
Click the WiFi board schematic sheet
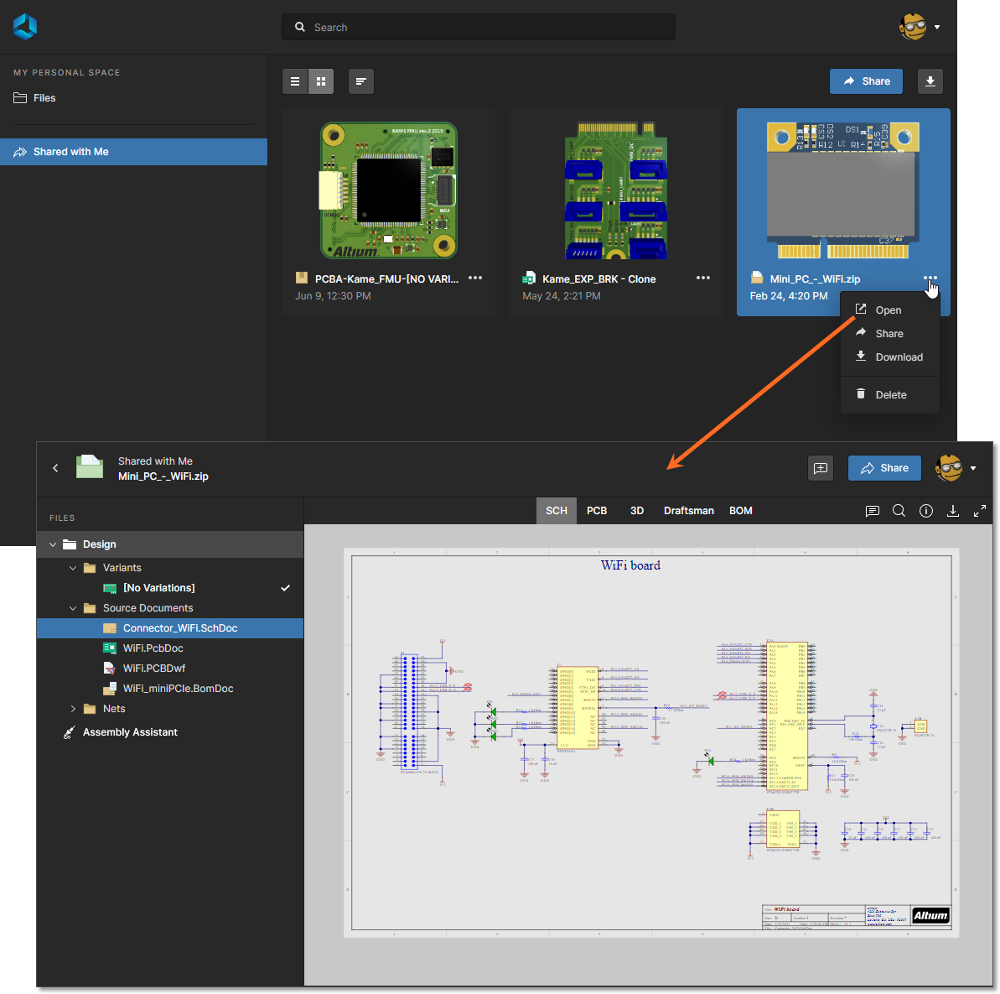click(651, 742)
